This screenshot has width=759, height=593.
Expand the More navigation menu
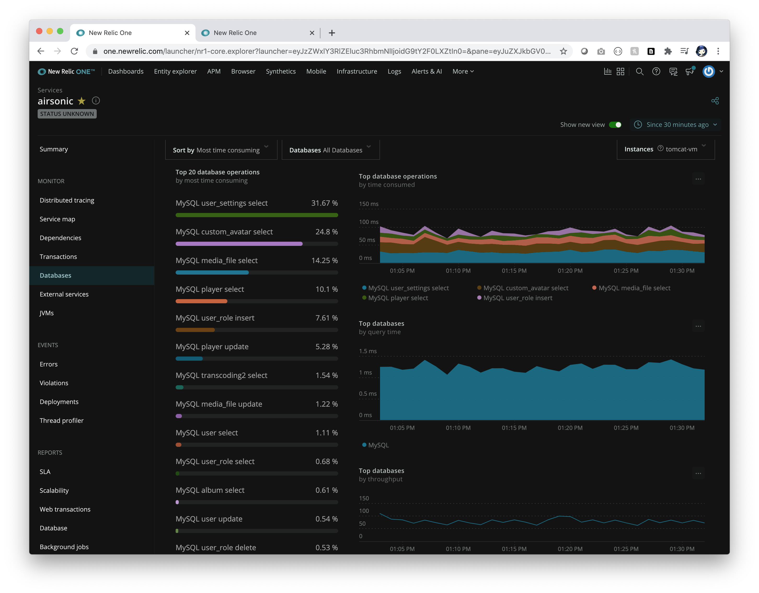(463, 72)
